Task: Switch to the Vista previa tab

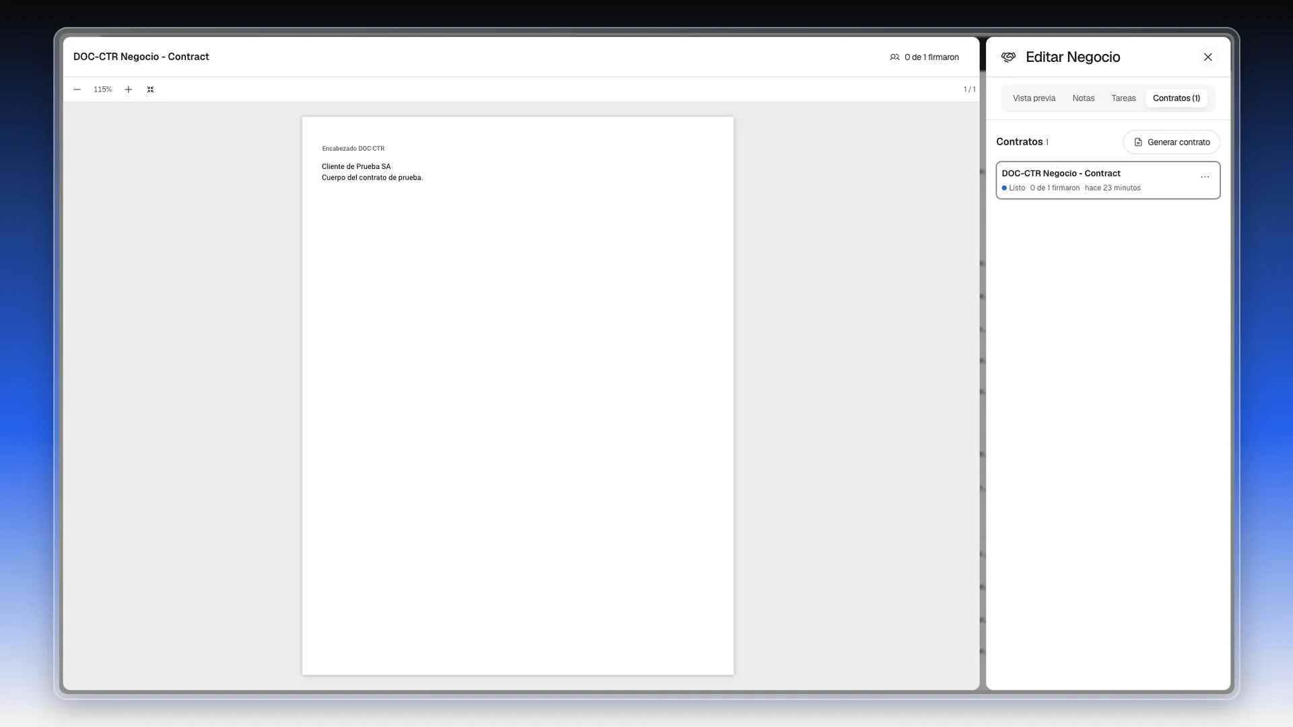Action: [1034, 98]
